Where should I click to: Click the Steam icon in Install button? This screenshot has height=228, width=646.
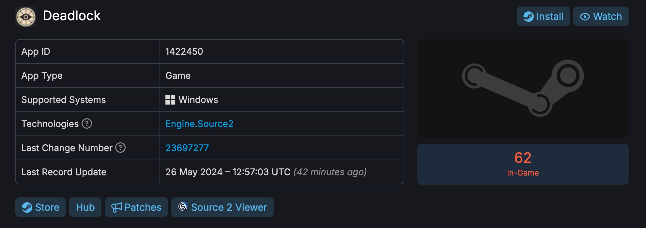point(529,17)
